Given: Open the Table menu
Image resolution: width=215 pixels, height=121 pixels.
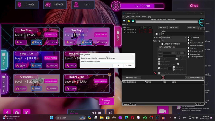Looking at the screenshot, I should pyautogui.click(x=133, y=16).
